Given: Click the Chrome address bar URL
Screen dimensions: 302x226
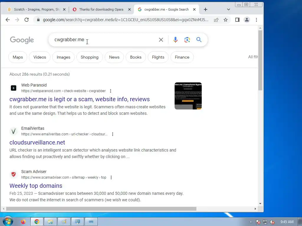Looking at the screenshot, I should coord(125,20).
